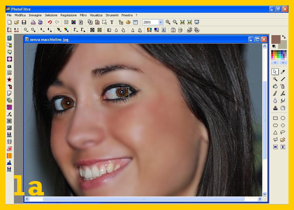
Task: Select the Eyedropper (pipette) tool
Action: pyautogui.click(x=283, y=72)
